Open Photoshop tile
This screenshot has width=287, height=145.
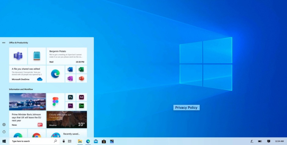pyautogui.click(x=70, y=97)
